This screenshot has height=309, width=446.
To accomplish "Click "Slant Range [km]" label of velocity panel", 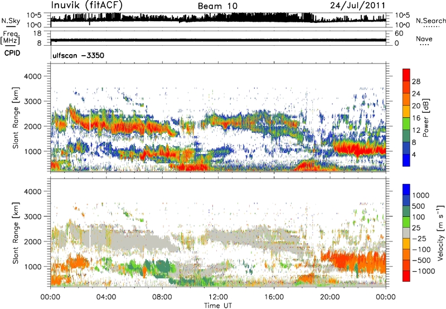I will pos(16,233).
